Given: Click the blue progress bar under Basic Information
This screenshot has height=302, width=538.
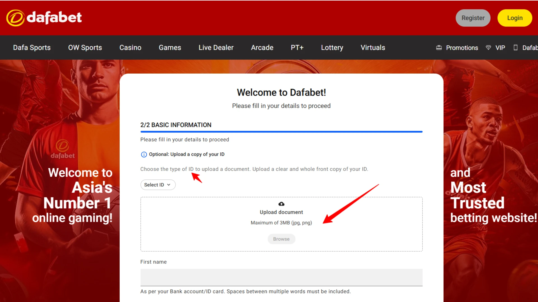Looking at the screenshot, I should pyautogui.click(x=281, y=131).
